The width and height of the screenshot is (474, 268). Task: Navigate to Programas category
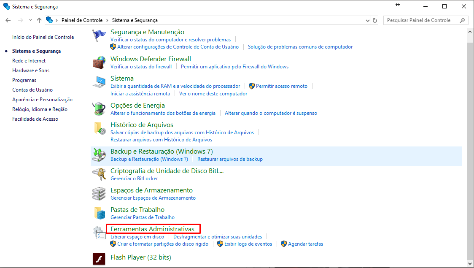[x=24, y=80]
